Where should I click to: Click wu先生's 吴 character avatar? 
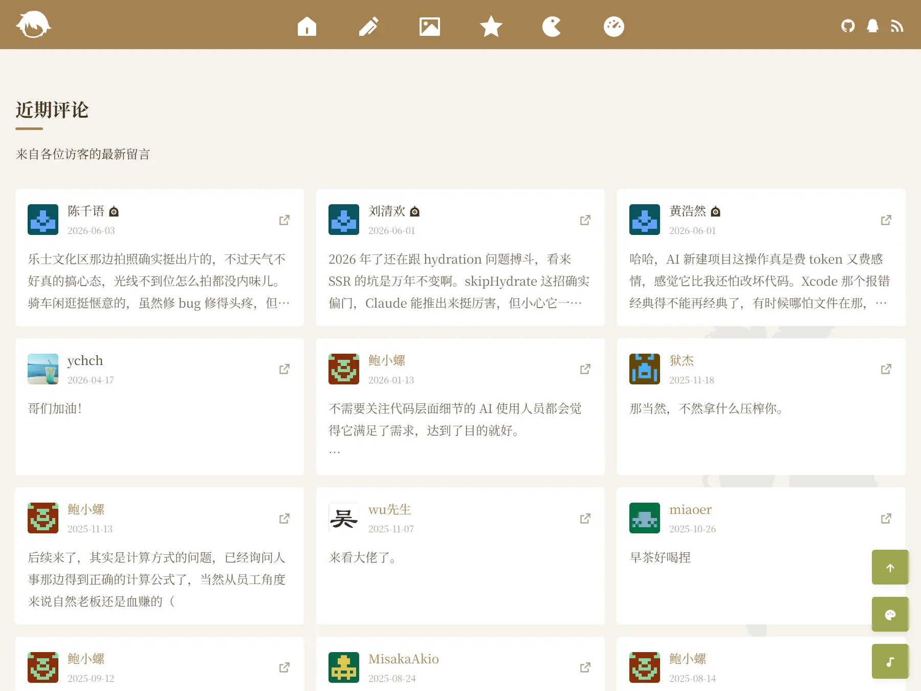pyautogui.click(x=344, y=518)
